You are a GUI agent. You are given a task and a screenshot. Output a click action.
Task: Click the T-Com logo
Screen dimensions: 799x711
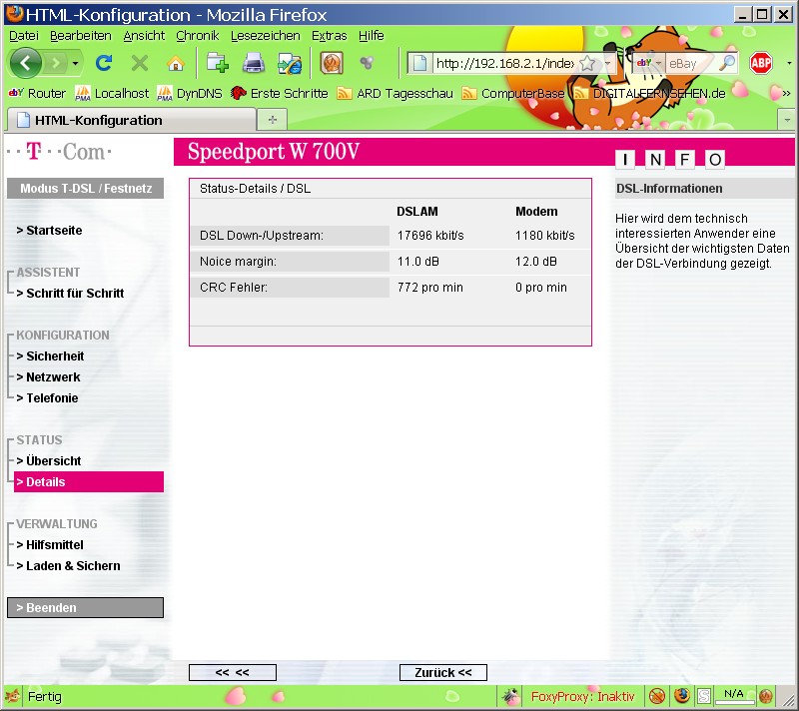click(60, 152)
